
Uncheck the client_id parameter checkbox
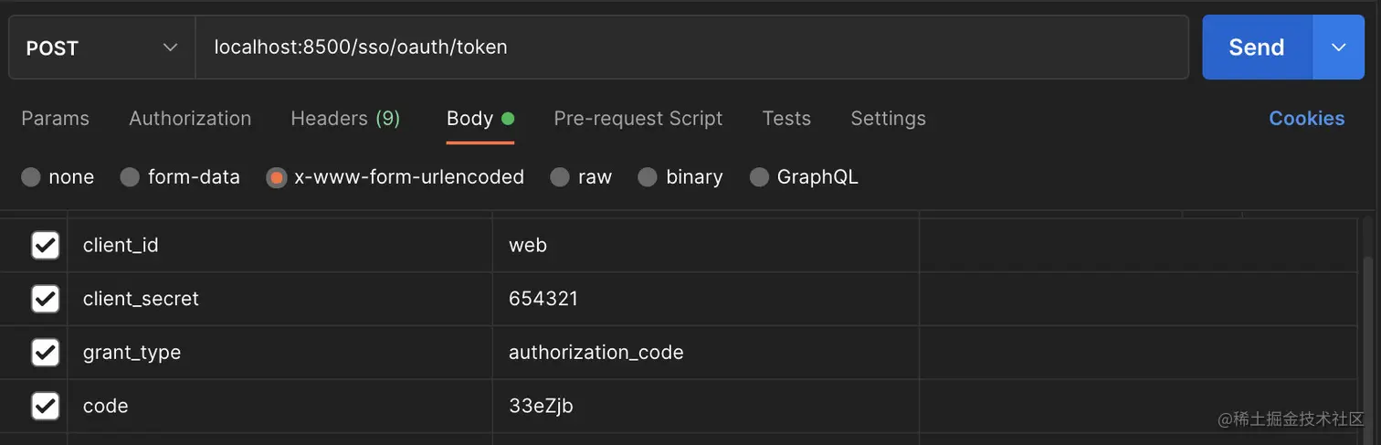(46, 245)
